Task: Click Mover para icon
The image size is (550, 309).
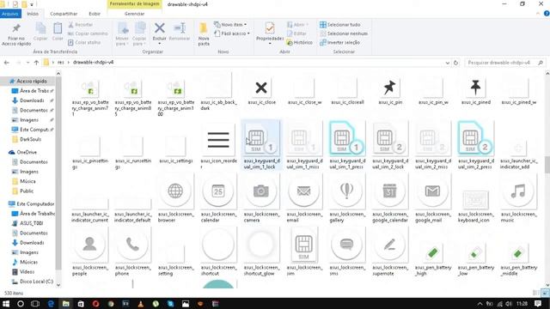Action: tap(122, 28)
